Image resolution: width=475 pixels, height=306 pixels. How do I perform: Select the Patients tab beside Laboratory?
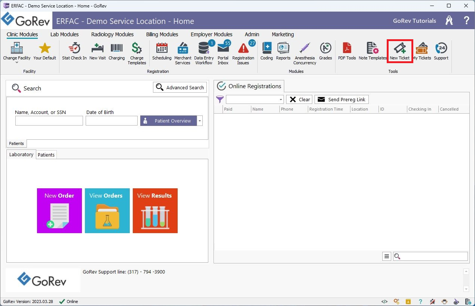coord(46,155)
